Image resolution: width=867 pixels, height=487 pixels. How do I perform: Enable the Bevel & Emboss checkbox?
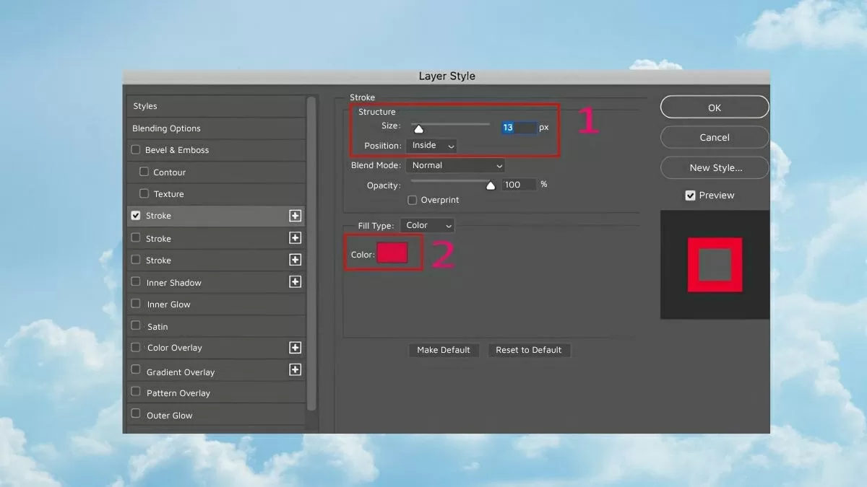point(136,150)
